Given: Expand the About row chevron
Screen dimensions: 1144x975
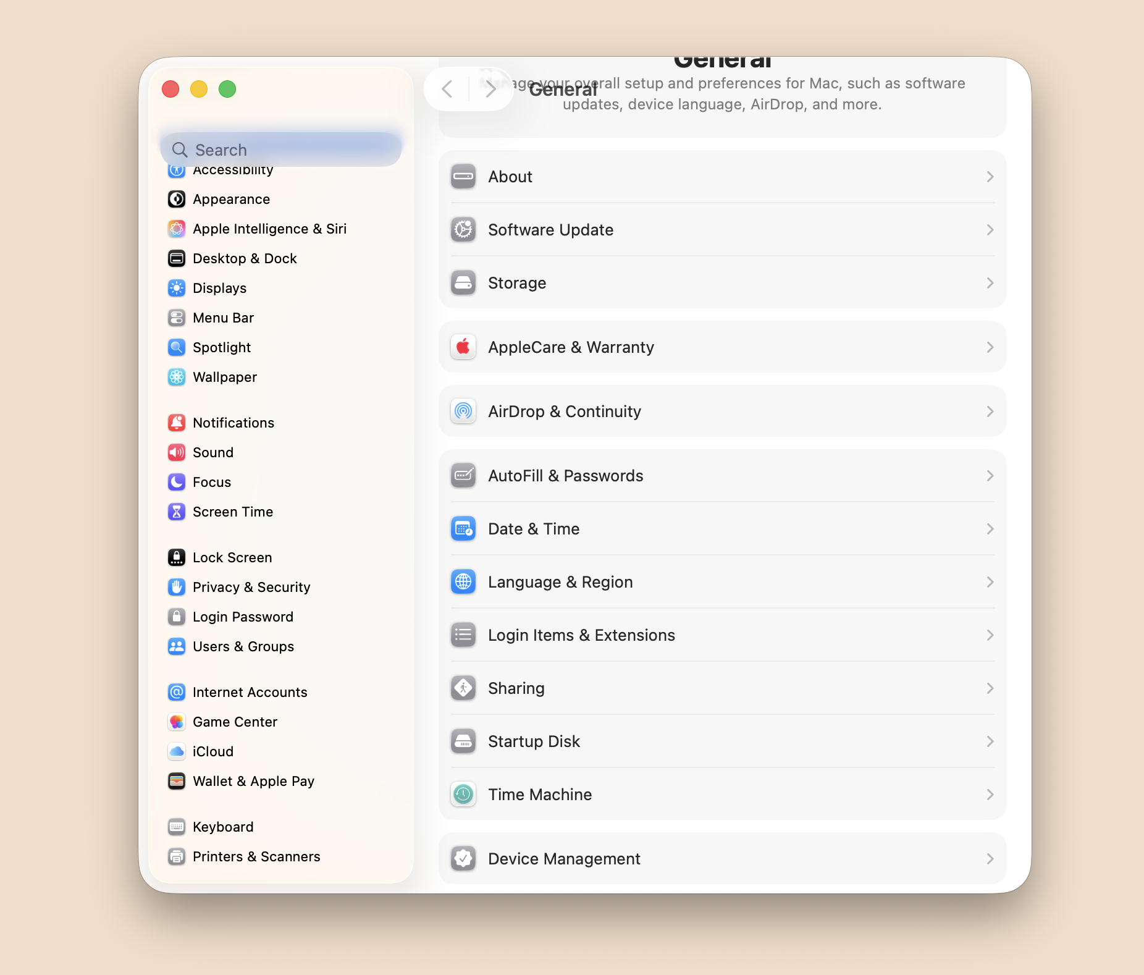Looking at the screenshot, I should tap(990, 177).
